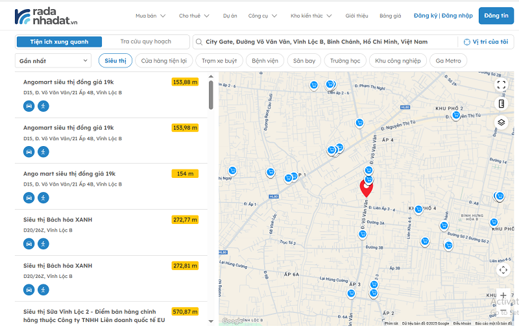
Task: Click supermarket marker near Đường 3A
Action: point(363,235)
